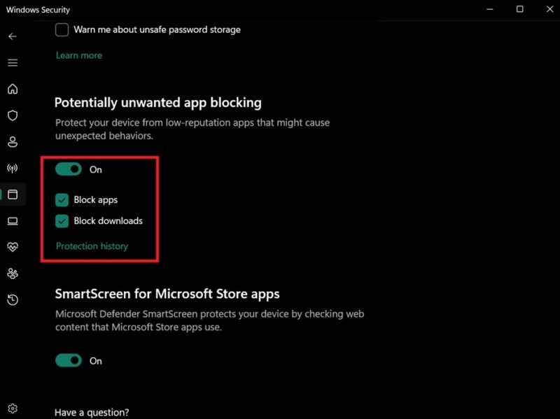Click the Learn more link
The height and width of the screenshot is (419, 560).
tap(78, 55)
